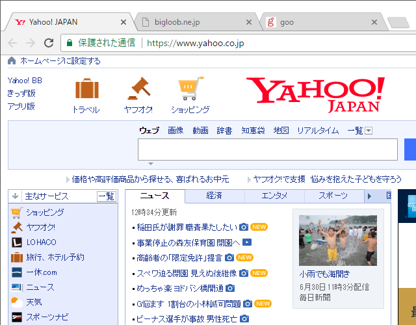Open the 小雨でも海開き caption link
416x325 pixels.
tap(325, 274)
